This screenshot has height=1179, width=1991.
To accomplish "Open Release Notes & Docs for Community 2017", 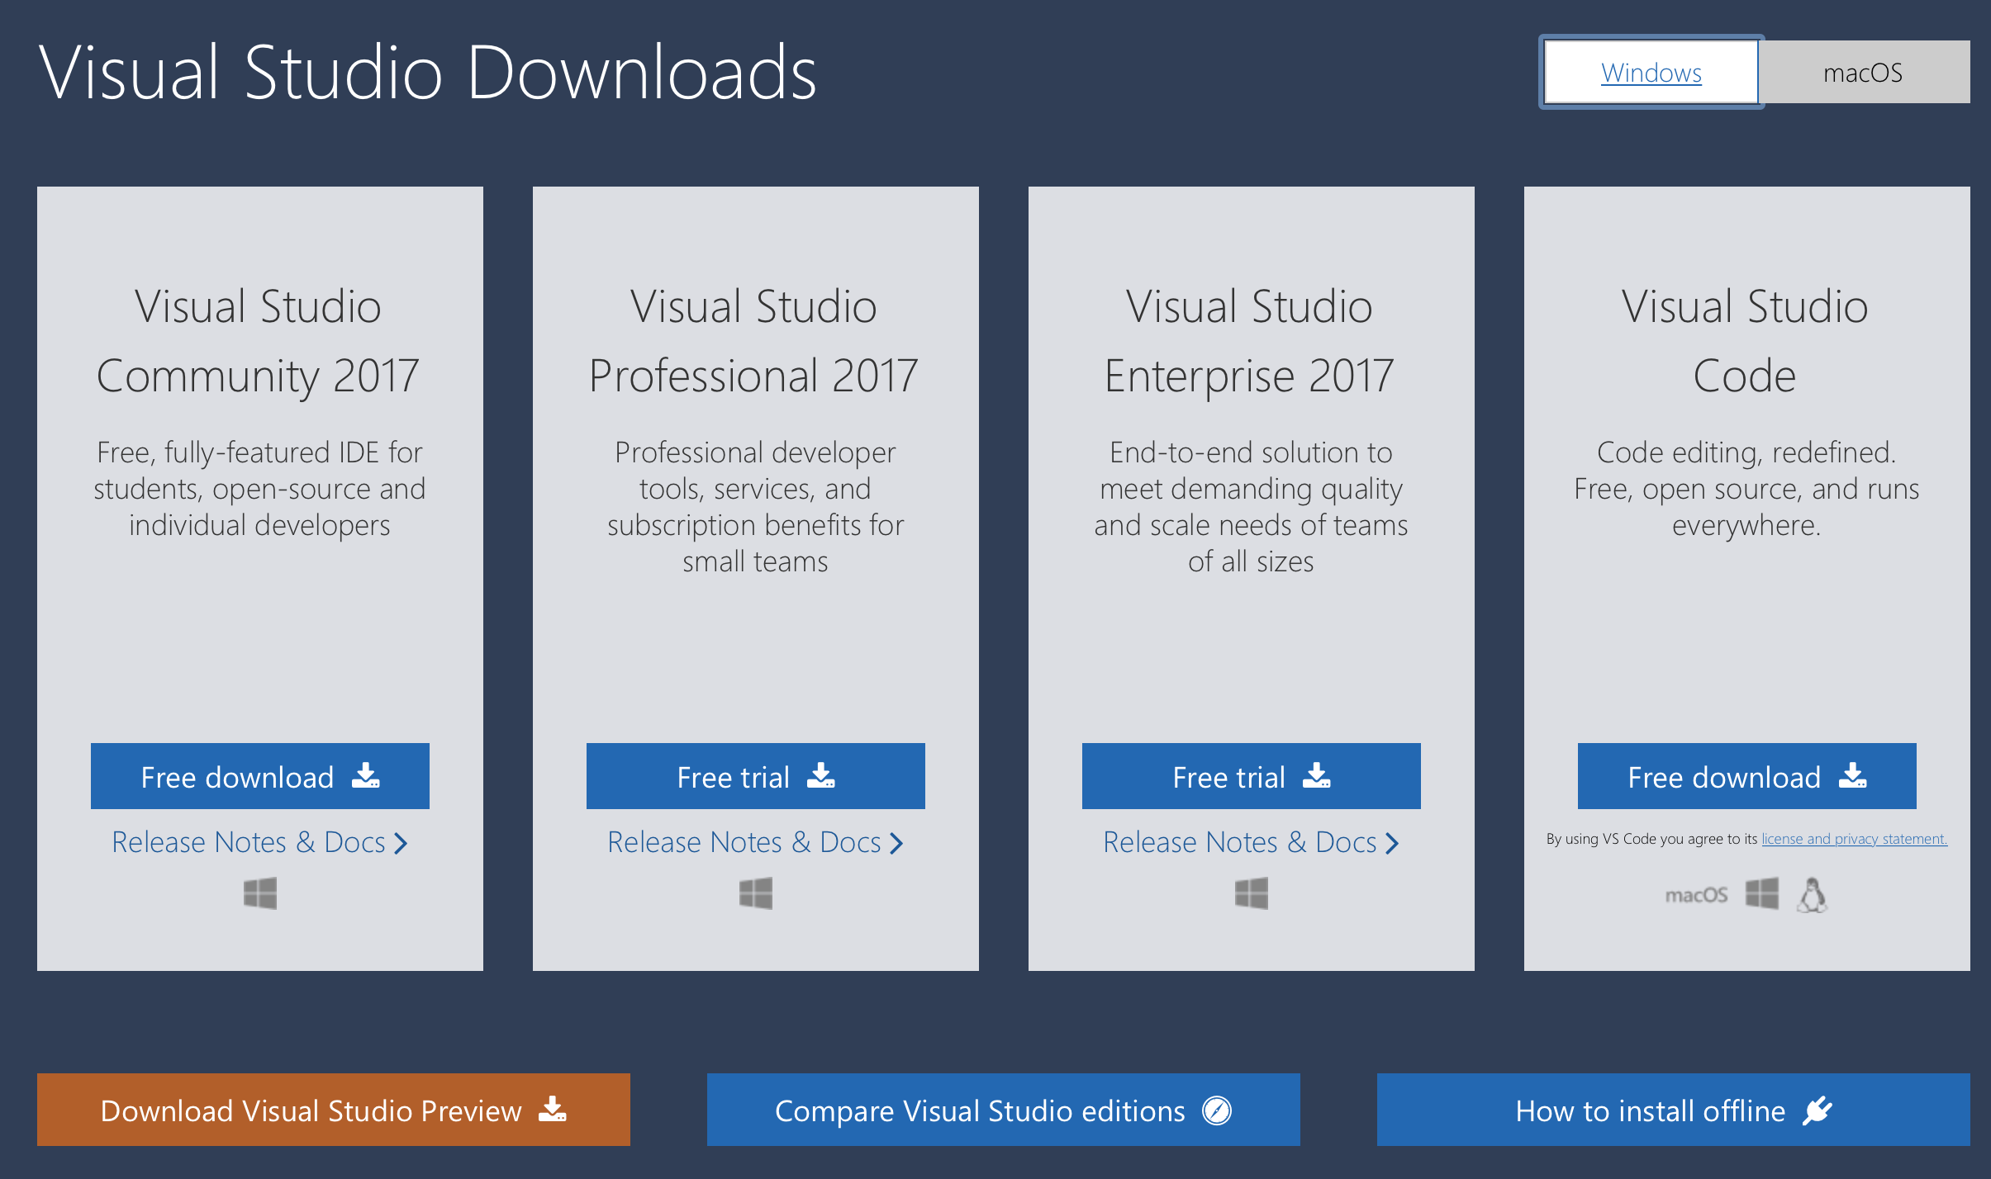I will (x=260, y=842).
